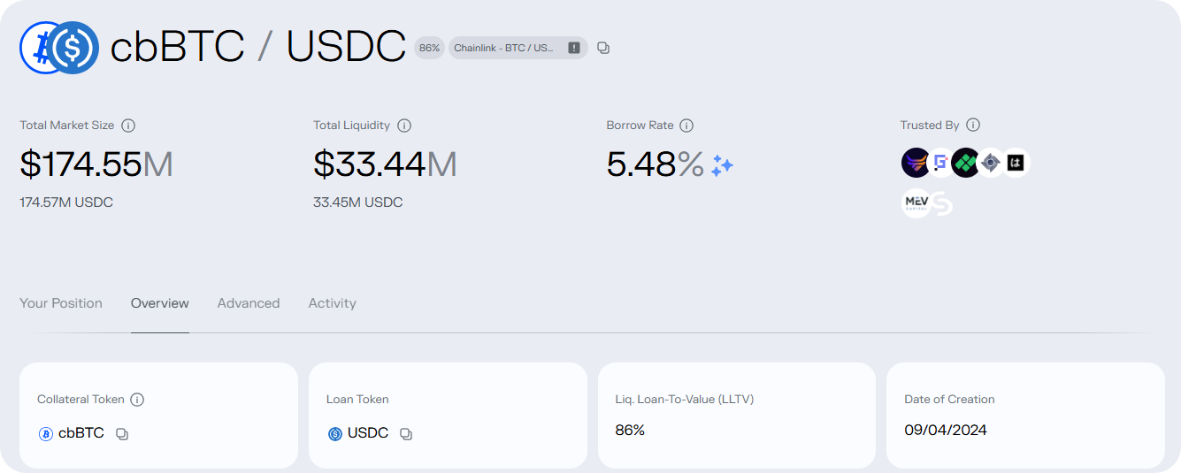Click the cbBTC token icon in Collateral card
The height and width of the screenshot is (473, 1181).
click(46, 434)
